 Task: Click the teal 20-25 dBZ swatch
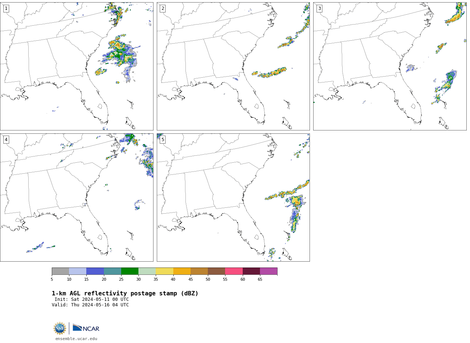click(x=112, y=271)
